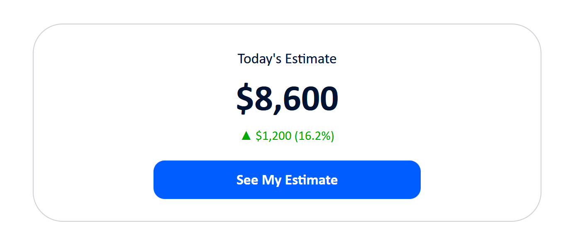Click the word "Today's" in the heading

[x=260, y=59]
